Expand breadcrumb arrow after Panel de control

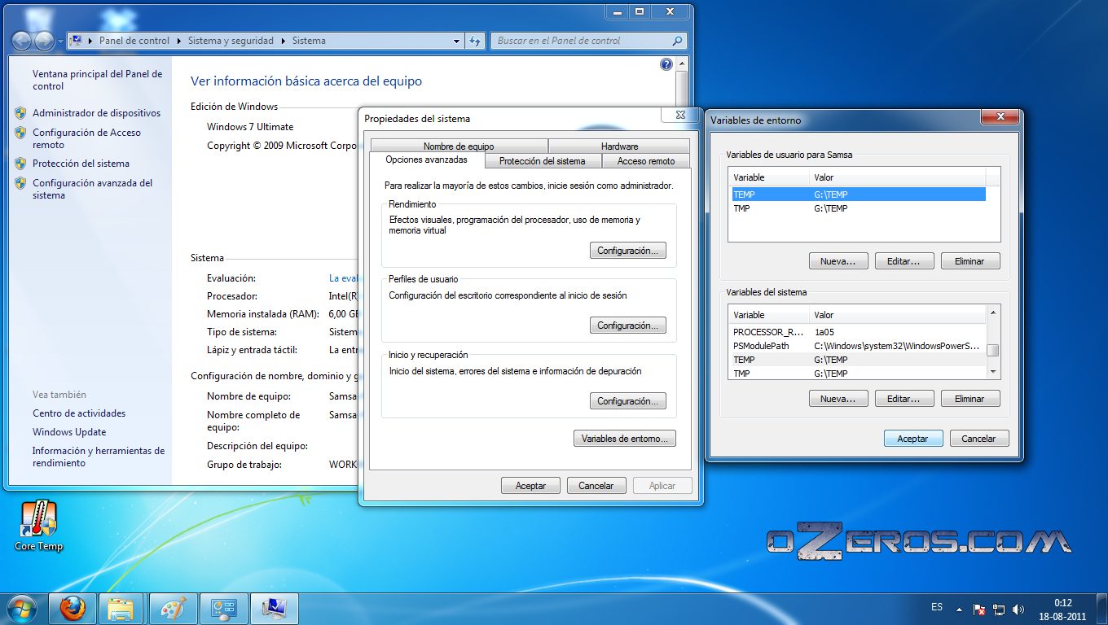(x=178, y=41)
